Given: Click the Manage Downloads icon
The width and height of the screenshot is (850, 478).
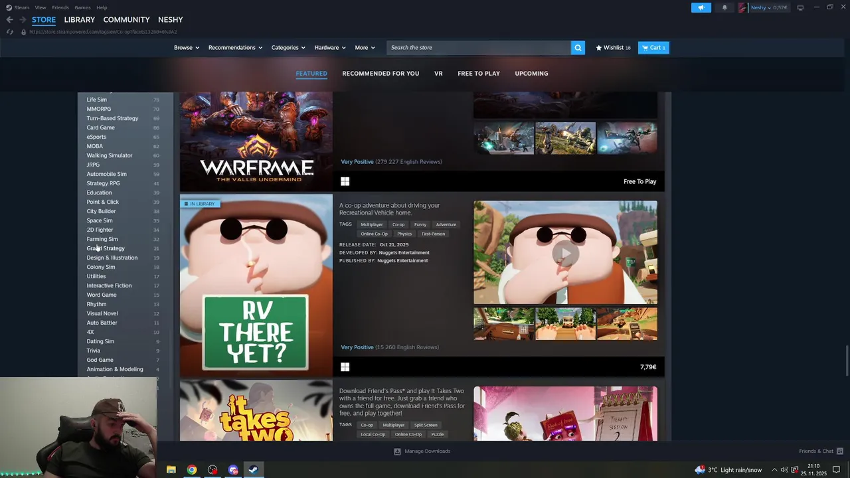Looking at the screenshot, I should tap(397, 451).
